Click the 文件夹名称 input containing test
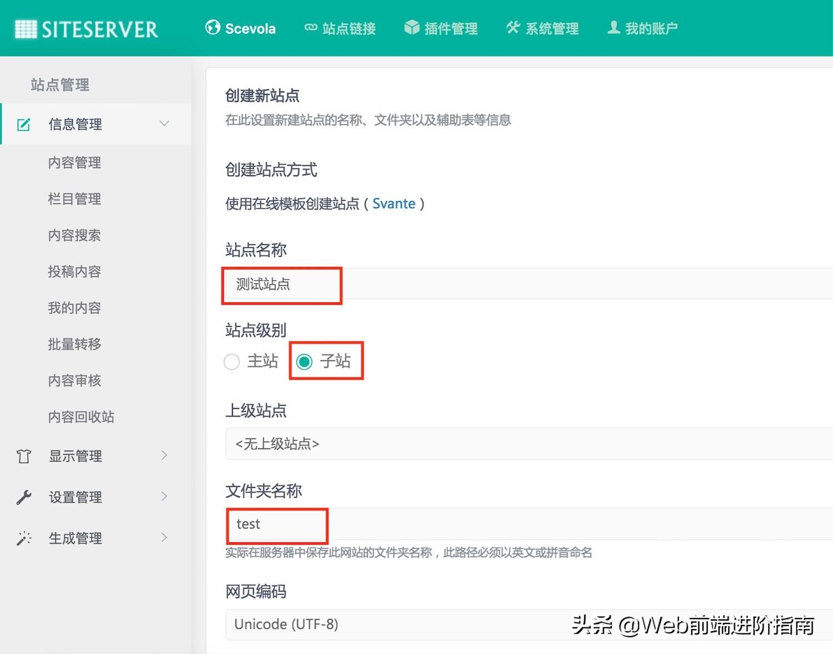The height and width of the screenshot is (654, 833). (276, 524)
